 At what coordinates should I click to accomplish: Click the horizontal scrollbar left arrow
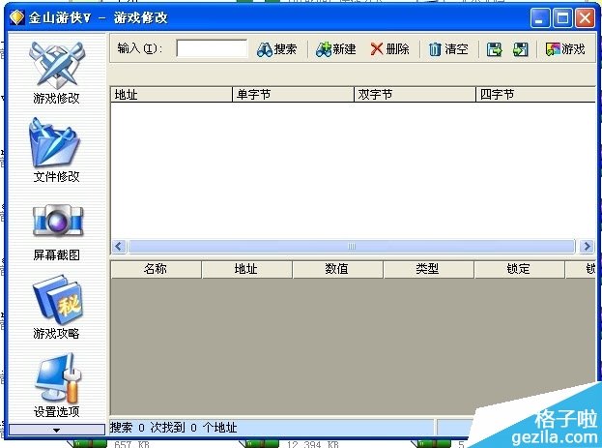119,246
